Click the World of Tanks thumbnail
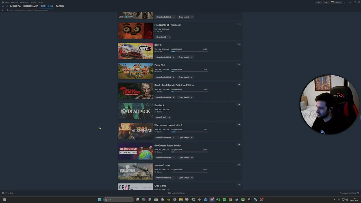 coord(136,171)
